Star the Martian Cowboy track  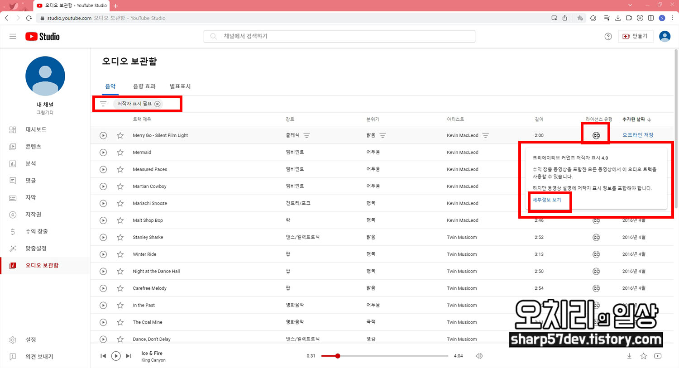pos(120,186)
